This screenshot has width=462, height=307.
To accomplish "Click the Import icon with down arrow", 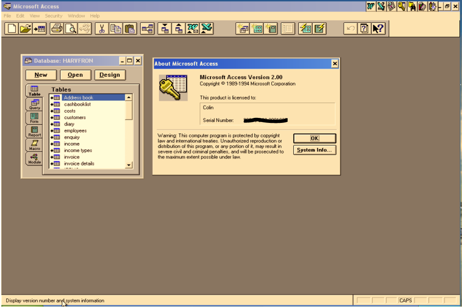I will click(165, 29).
